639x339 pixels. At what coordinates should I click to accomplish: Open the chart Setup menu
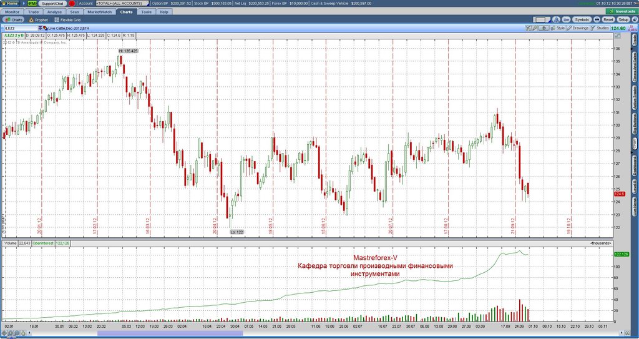pos(623,19)
